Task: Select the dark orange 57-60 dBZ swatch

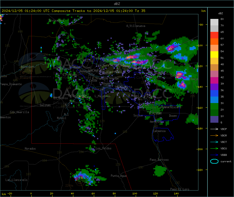Action: [214, 42]
